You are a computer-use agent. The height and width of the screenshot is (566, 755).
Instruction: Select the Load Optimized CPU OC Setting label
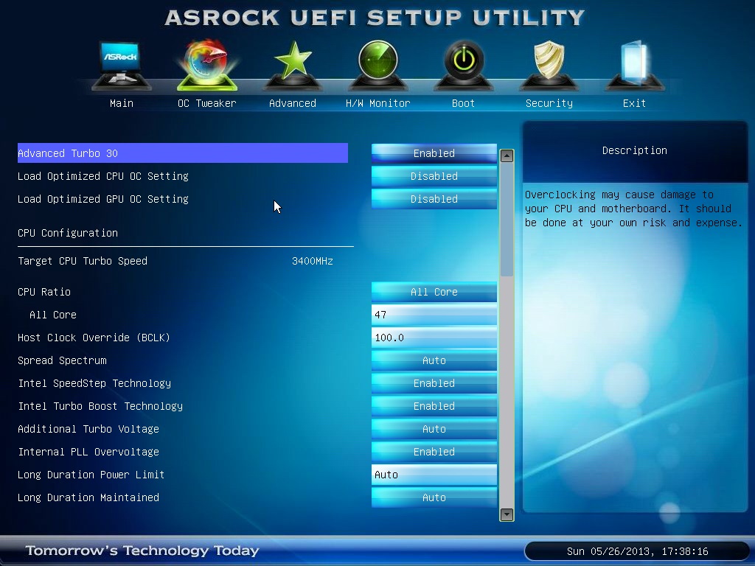click(103, 176)
